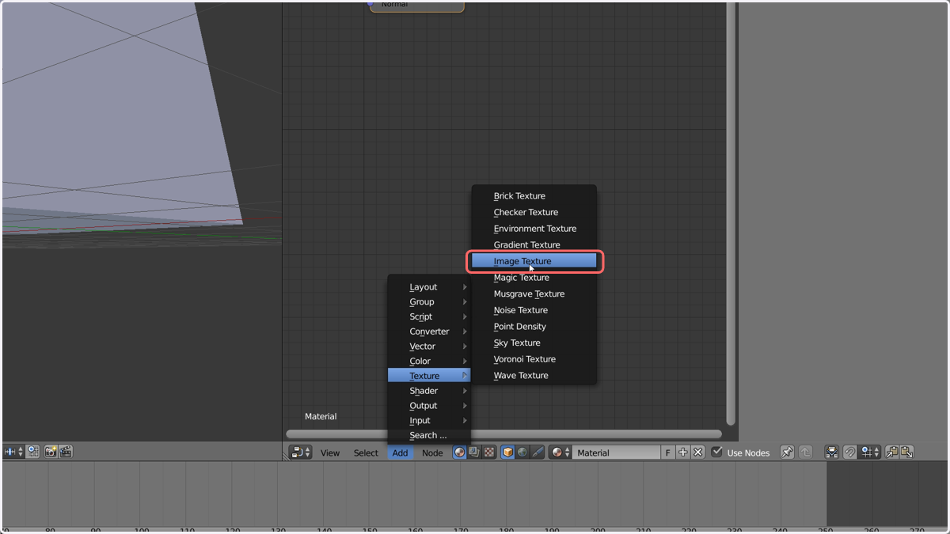950x534 pixels.
Task: Click the node editor vertical scrollbar
Action: [x=731, y=214]
